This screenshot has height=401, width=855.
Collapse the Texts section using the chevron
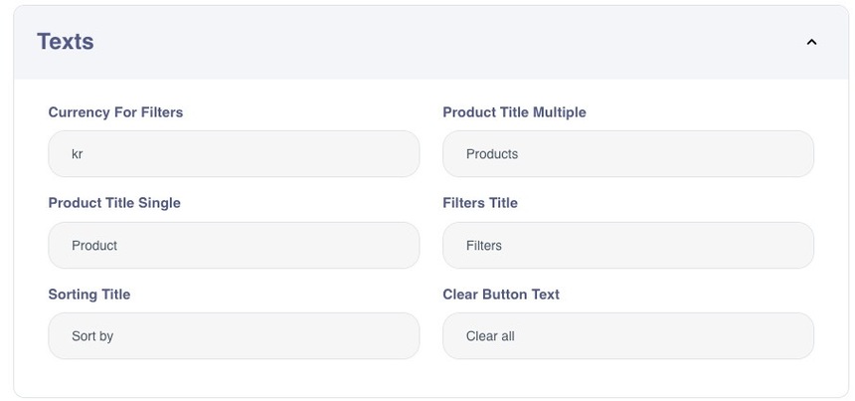point(811,42)
